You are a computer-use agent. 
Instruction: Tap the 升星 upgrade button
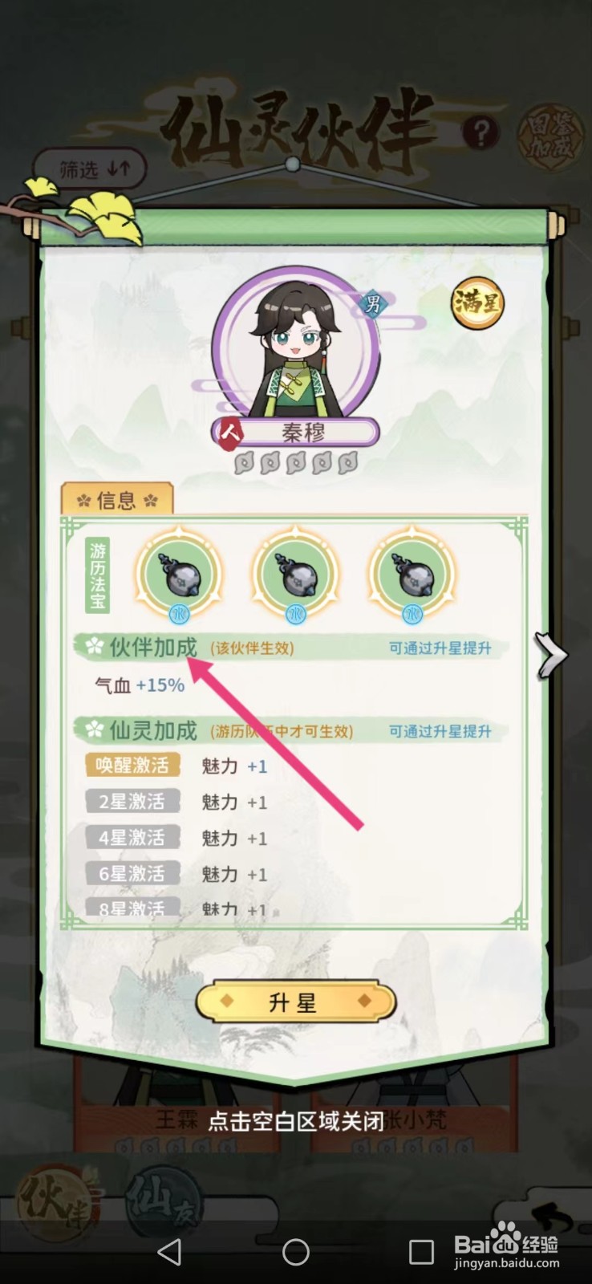click(x=295, y=1002)
